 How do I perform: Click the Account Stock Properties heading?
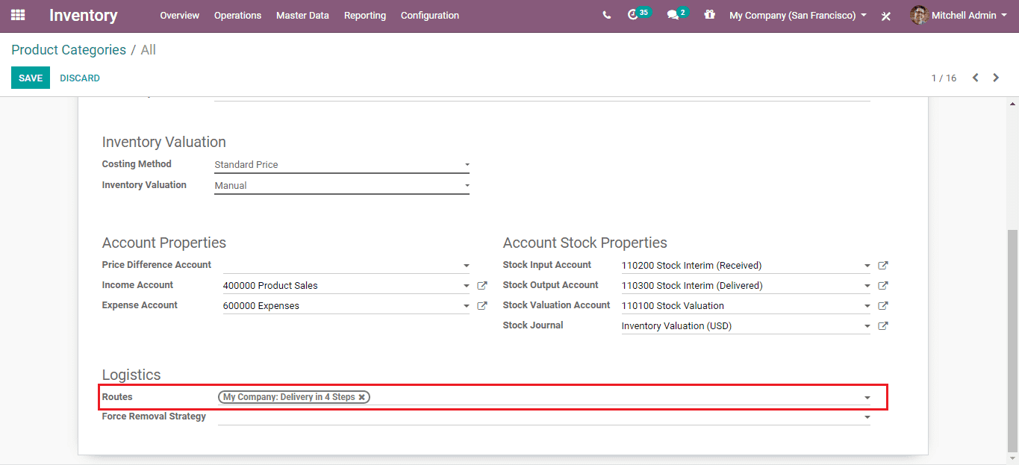[585, 243]
